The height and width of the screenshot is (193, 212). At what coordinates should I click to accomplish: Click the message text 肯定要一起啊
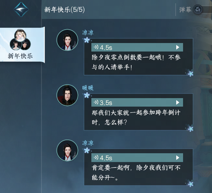coord(111,168)
